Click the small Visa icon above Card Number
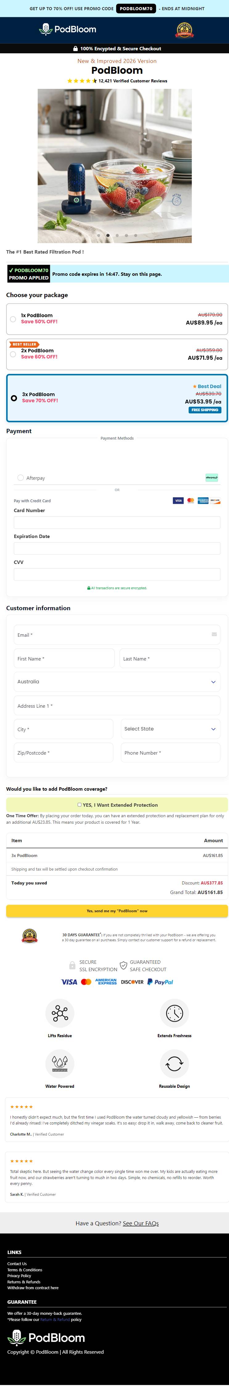This screenshot has width=229, height=1391. pyautogui.click(x=178, y=501)
